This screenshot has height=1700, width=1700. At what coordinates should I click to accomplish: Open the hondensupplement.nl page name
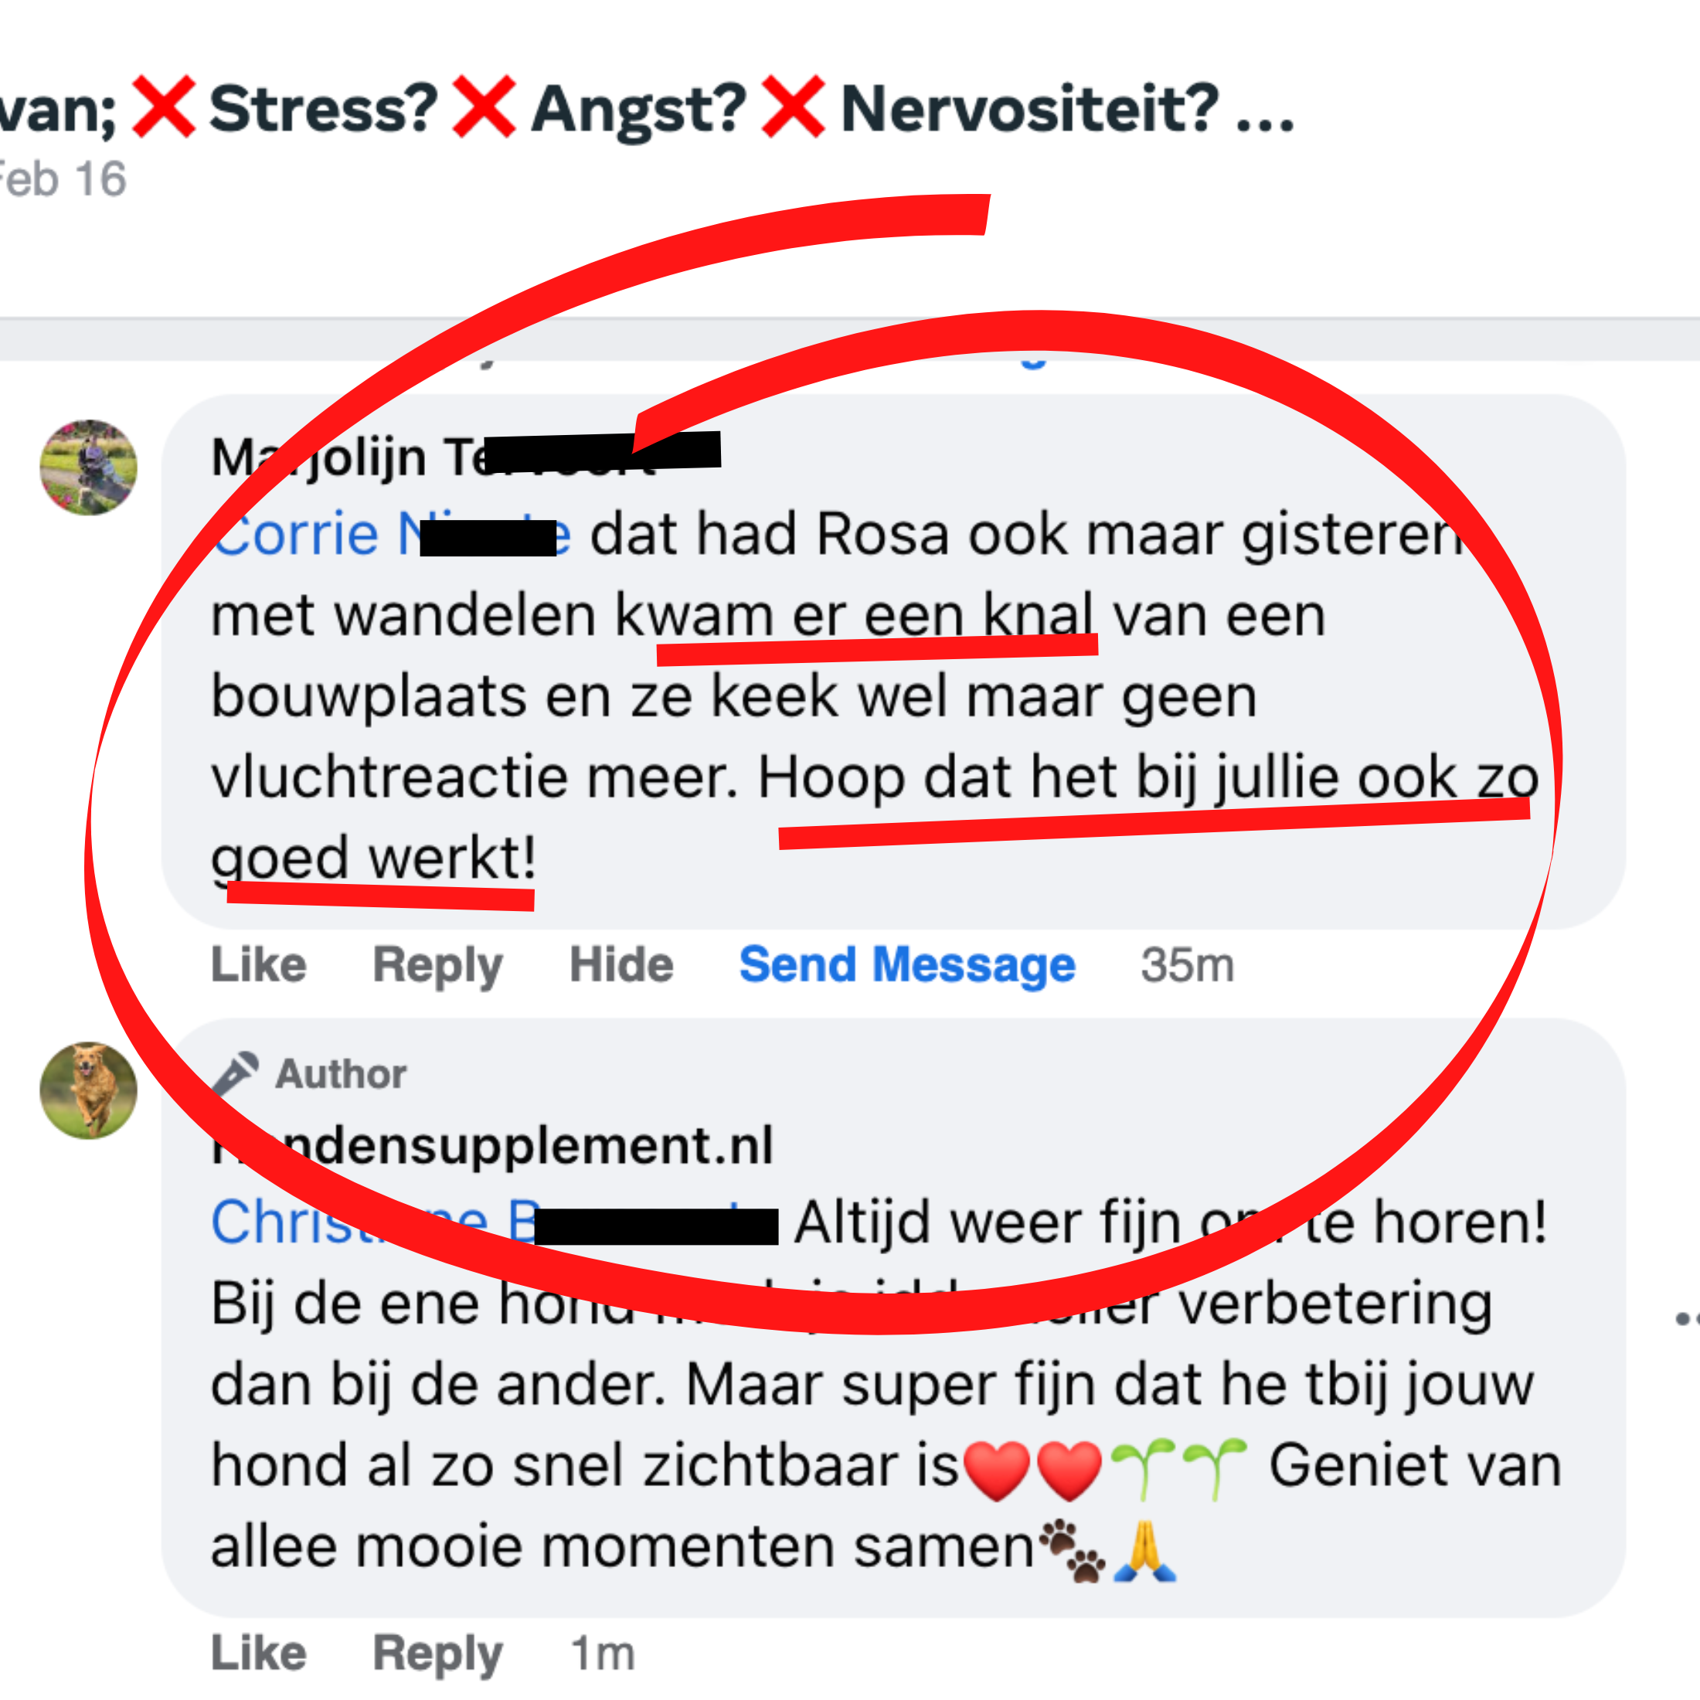[492, 1146]
